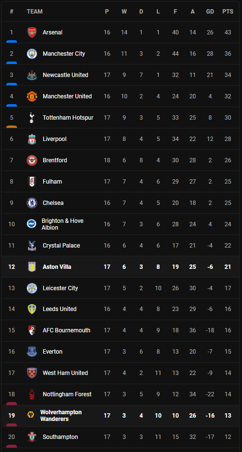Viewport: 242px width, 452px height.
Task: Open the Liverpool crest icon
Action: (x=32, y=139)
